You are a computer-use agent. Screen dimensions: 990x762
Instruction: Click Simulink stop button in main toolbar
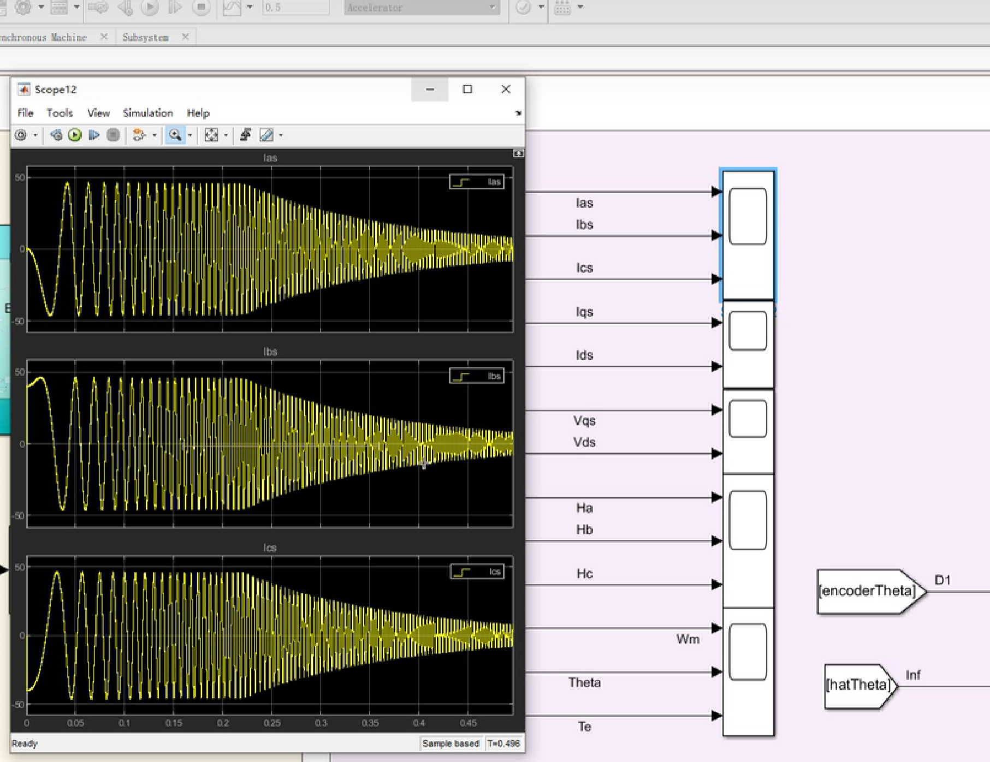[201, 7]
